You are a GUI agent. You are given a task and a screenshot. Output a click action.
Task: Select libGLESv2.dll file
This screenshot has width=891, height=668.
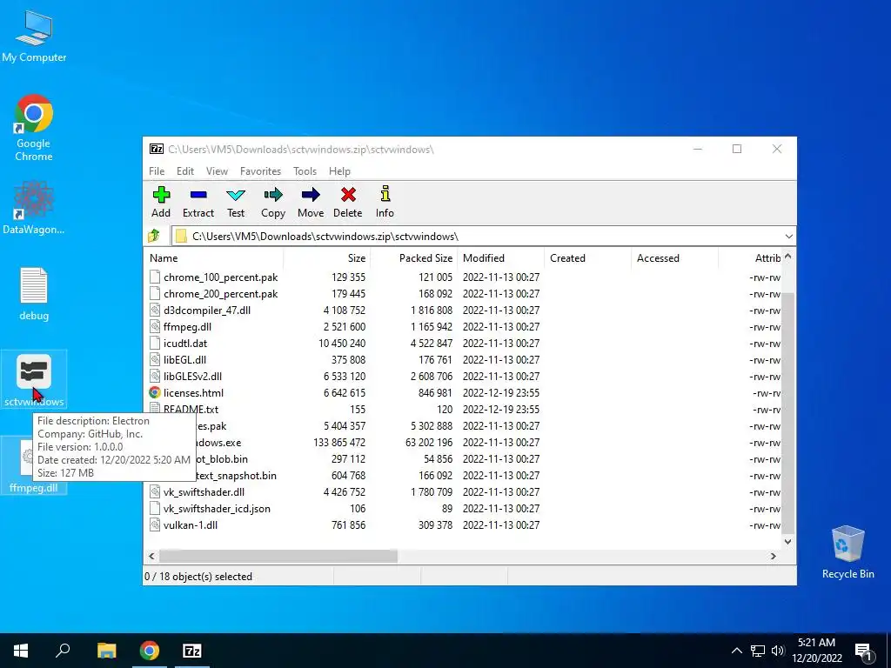pos(192,376)
